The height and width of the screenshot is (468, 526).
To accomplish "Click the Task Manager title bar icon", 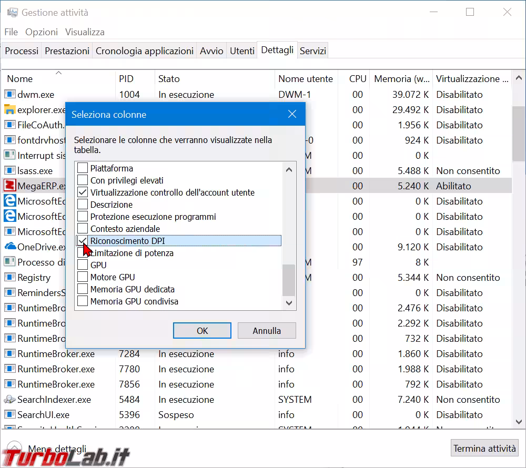I will pyautogui.click(x=12, y=13).
